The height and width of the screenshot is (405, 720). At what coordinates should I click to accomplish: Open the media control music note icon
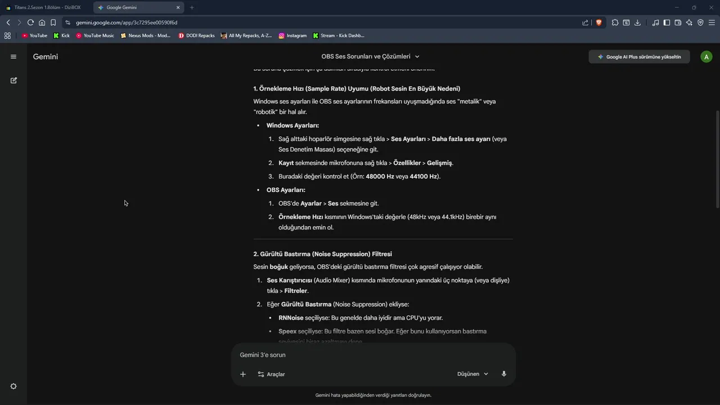coord(655,22)
